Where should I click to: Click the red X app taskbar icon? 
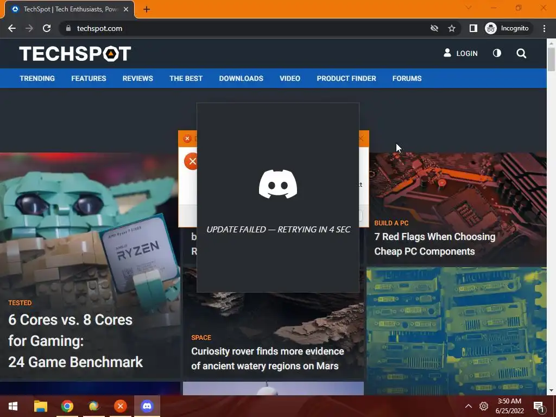click(120, 406)
